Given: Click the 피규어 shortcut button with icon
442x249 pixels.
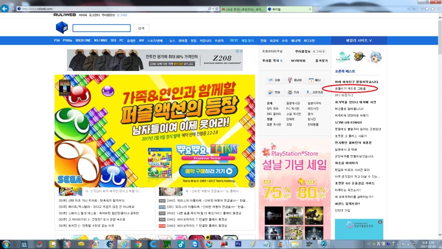Looking at the screenshot, I should pyautogui.click(x=295, y=80).
